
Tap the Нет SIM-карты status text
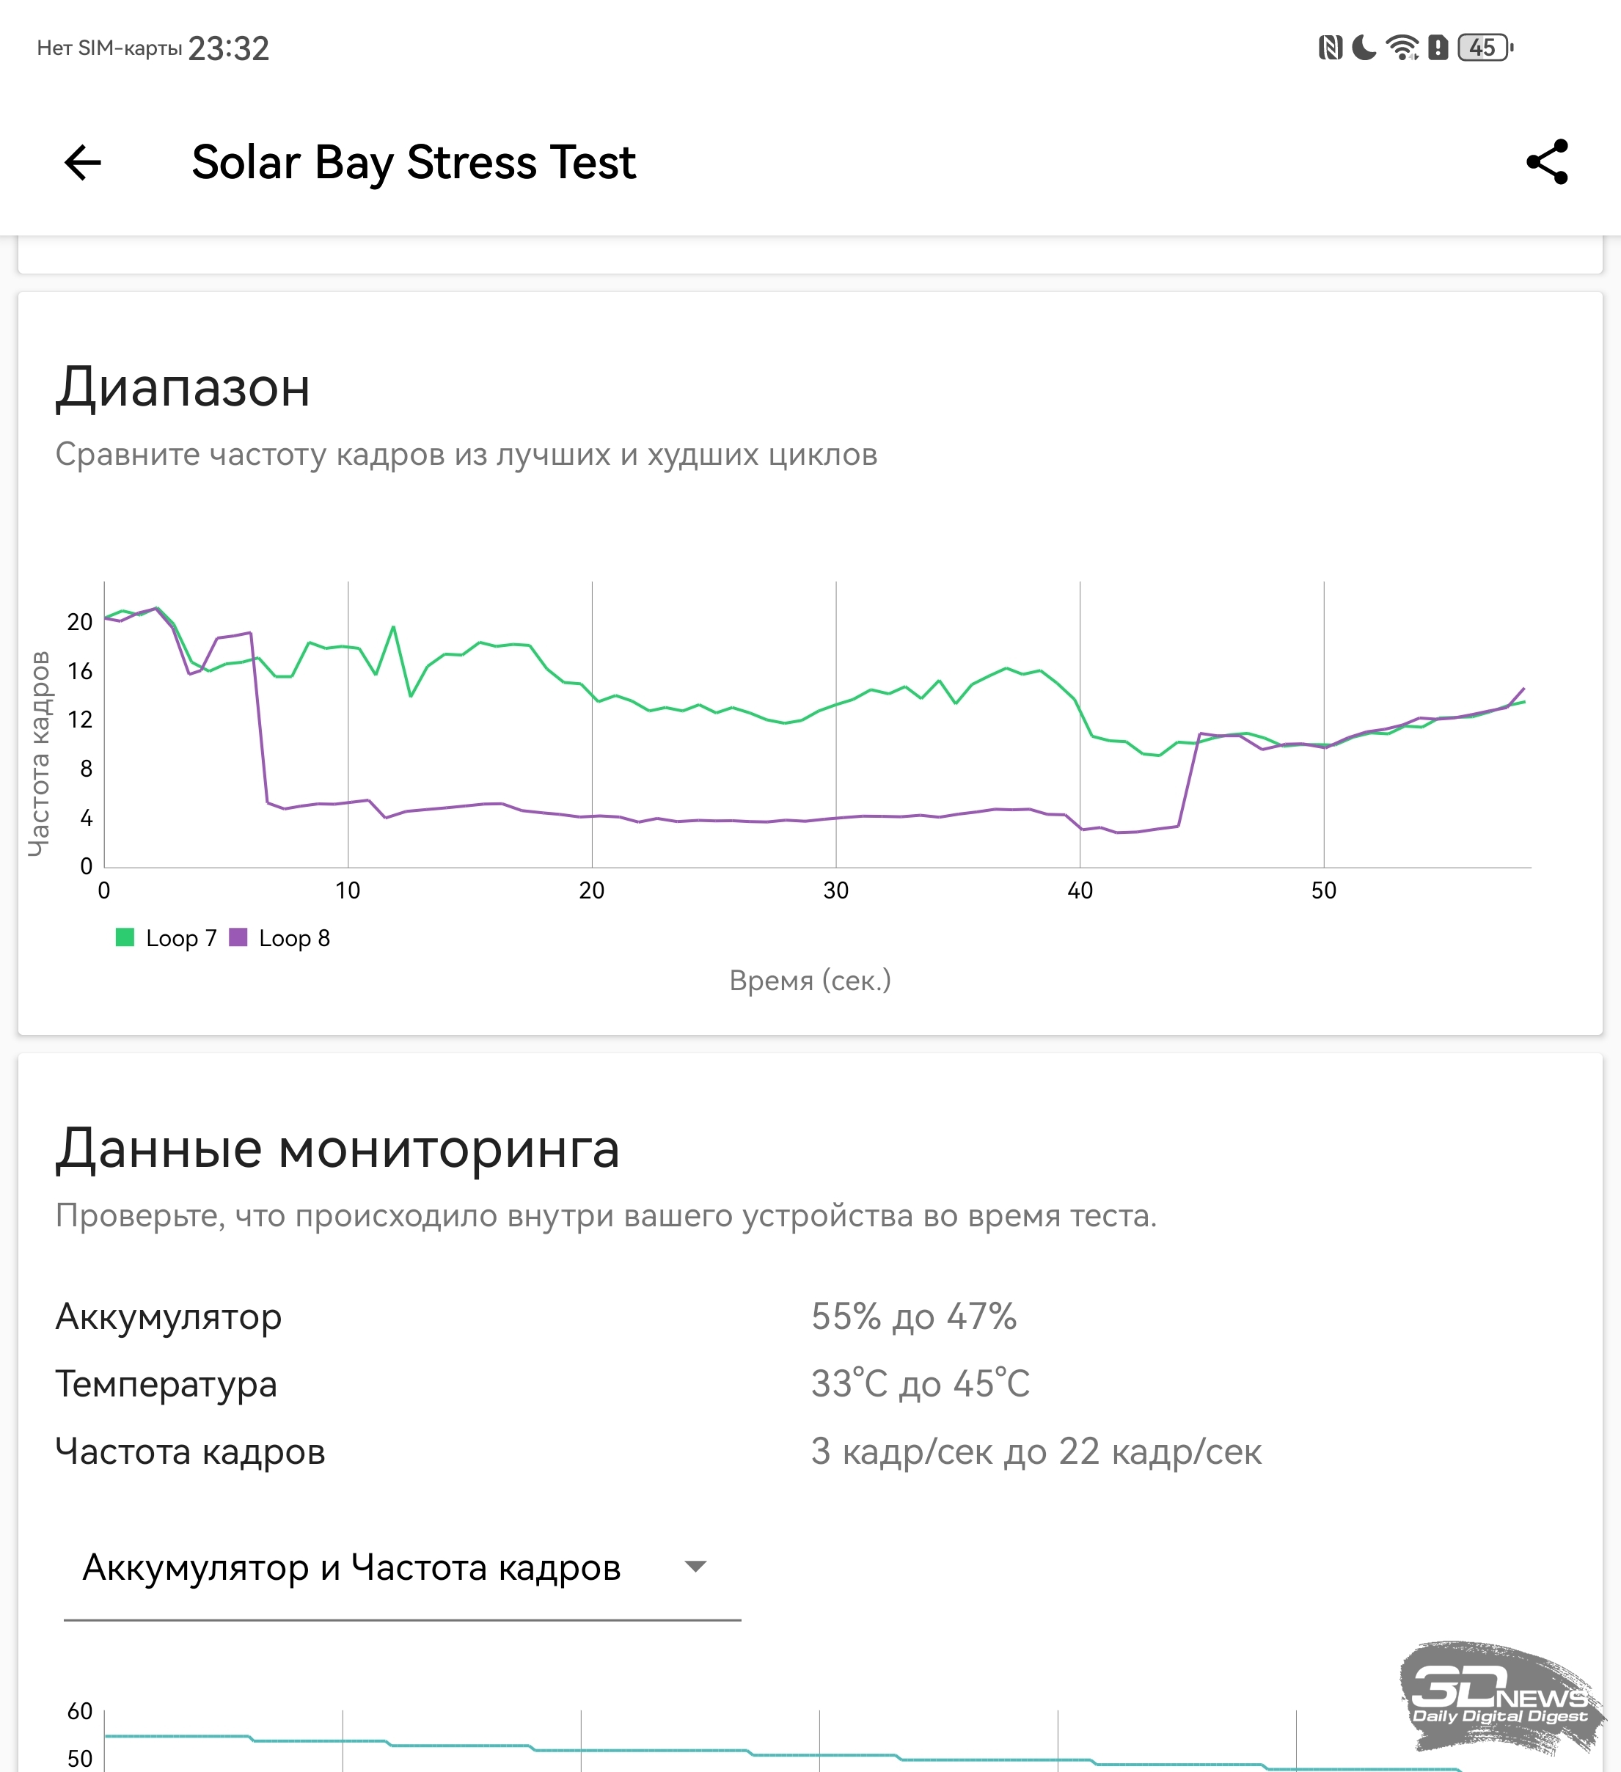coord(109,48)
